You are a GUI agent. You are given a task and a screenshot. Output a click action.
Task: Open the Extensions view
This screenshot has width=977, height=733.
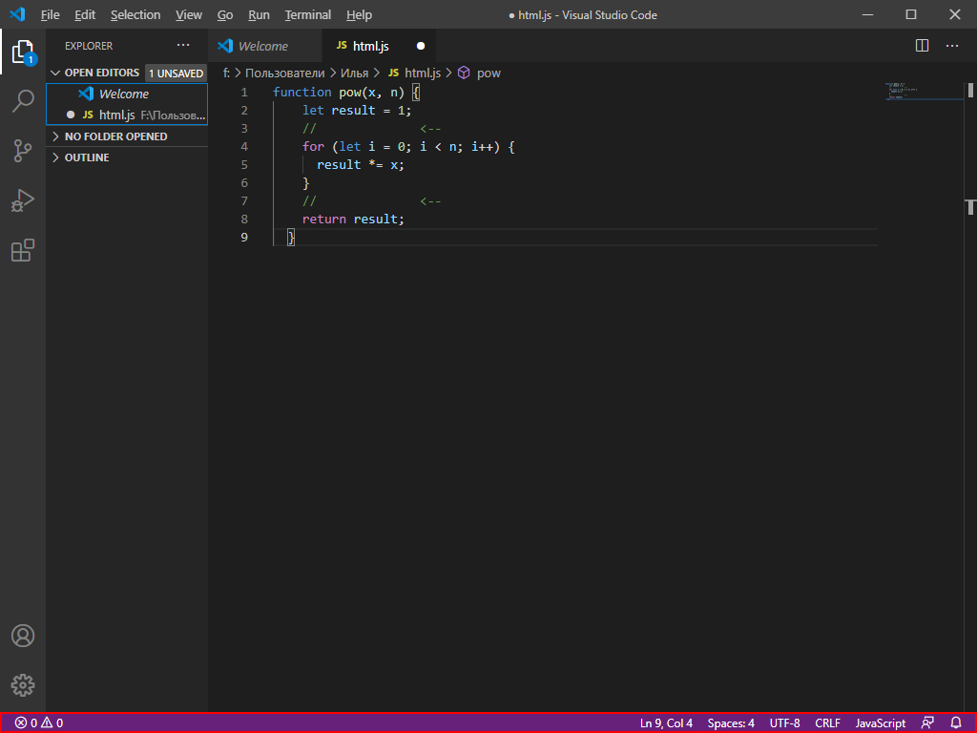(23, 250)
